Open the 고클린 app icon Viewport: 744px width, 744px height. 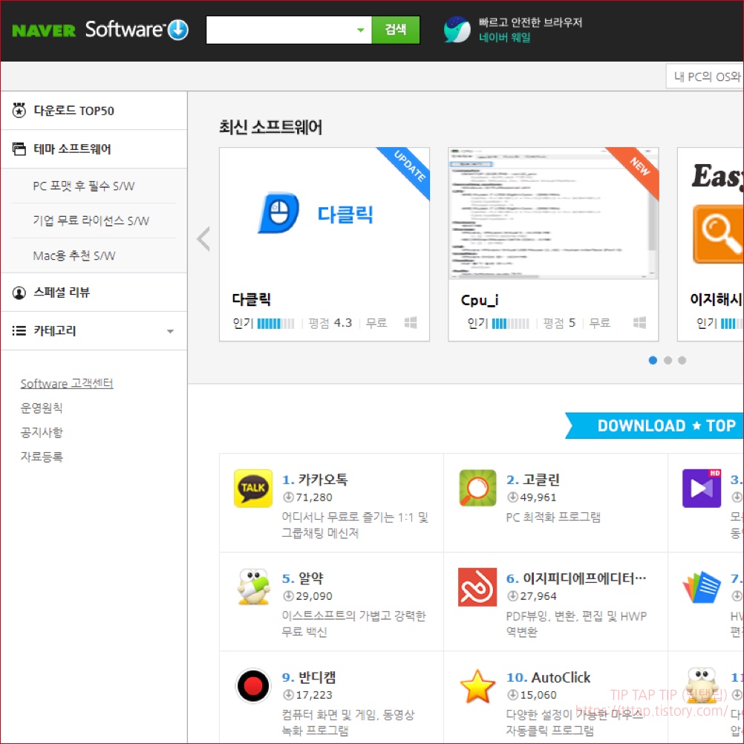coord(477,489)
